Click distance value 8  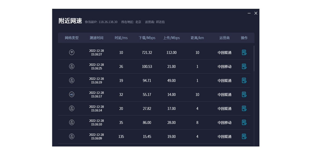click(197, 122)
